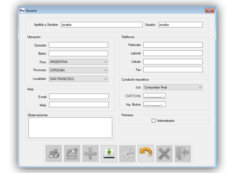Select the E-mail input field
This screenshot has width=230, height=173.
pyautogui.click(x=79, y=96)
